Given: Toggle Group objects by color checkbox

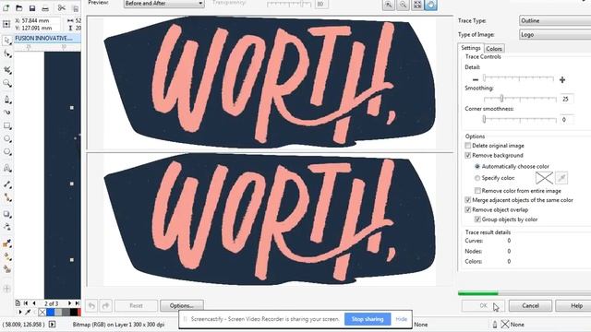Looking at the screenshot, I should click(x=477, y=219).
